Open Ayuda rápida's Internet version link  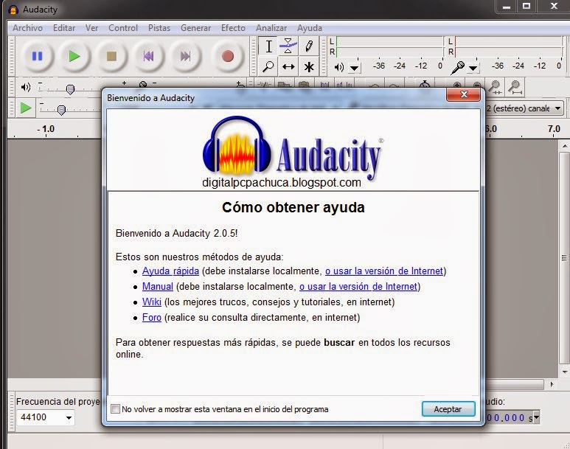pos(384,271)
